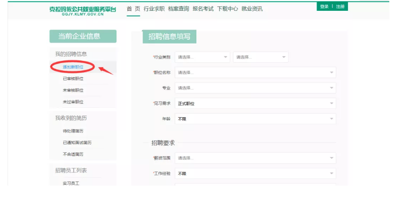Open the 首页 navigation tab
This screenshot has width=394, height=202.
(133, 9)
